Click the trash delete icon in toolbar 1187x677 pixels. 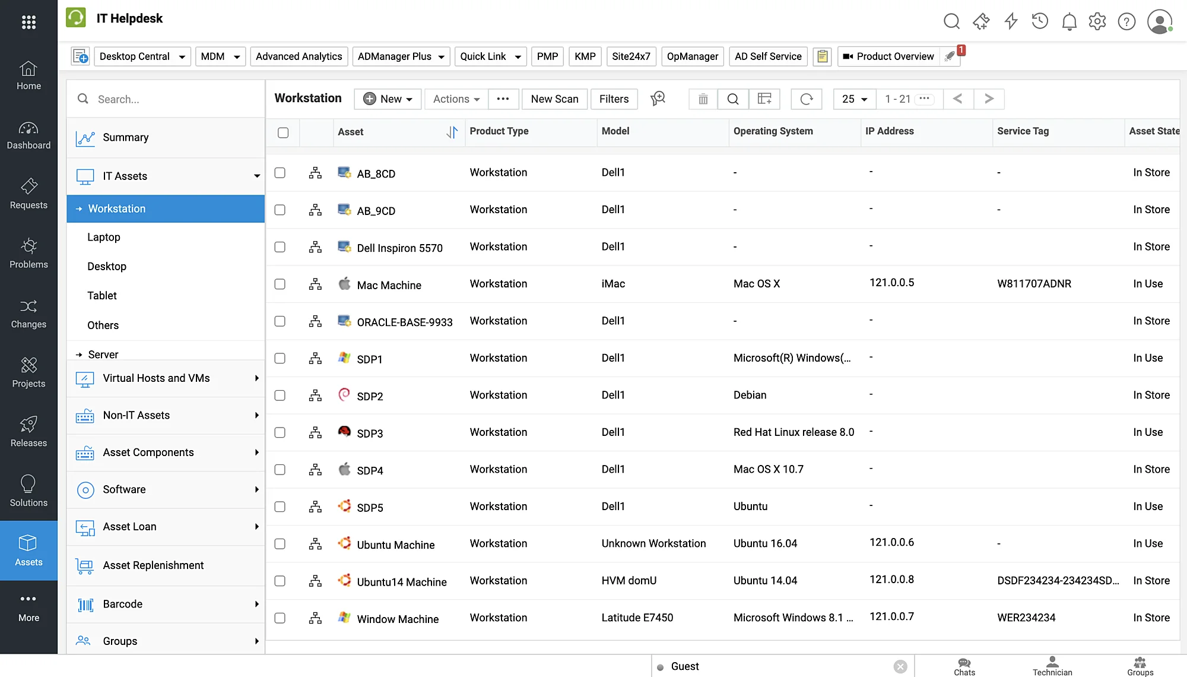tap(703, 99)
